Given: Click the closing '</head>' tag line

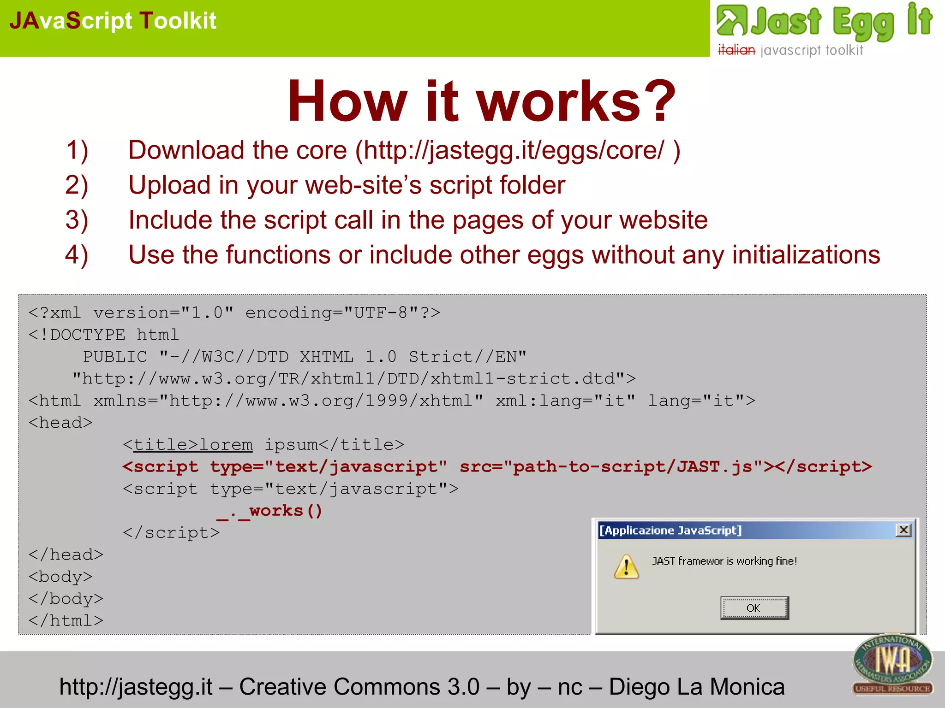Looking at the screenshot, I should click(66, 555).
